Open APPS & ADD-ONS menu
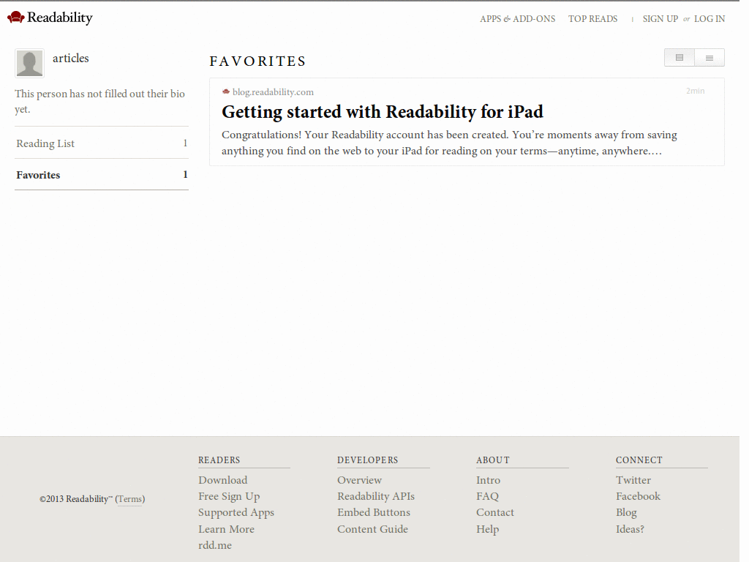The image size is (749, 562). coord(518,18)
